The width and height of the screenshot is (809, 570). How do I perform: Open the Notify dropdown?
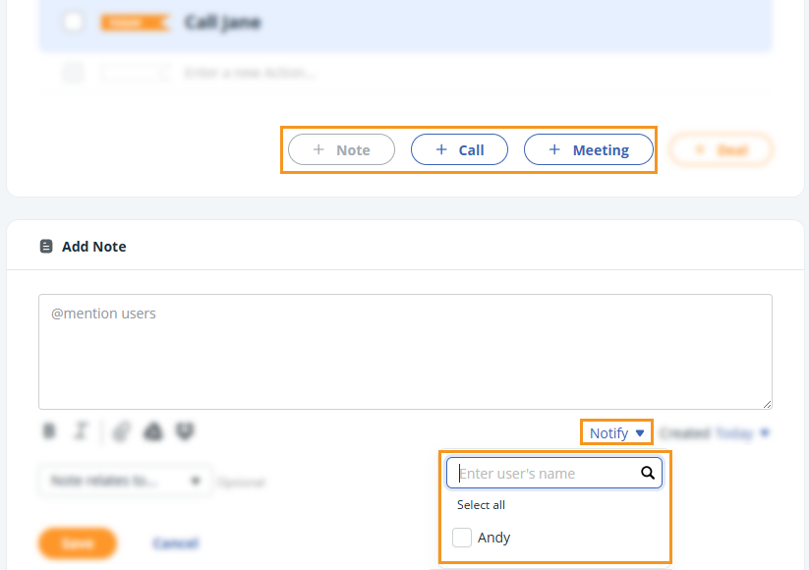(615, 432)
